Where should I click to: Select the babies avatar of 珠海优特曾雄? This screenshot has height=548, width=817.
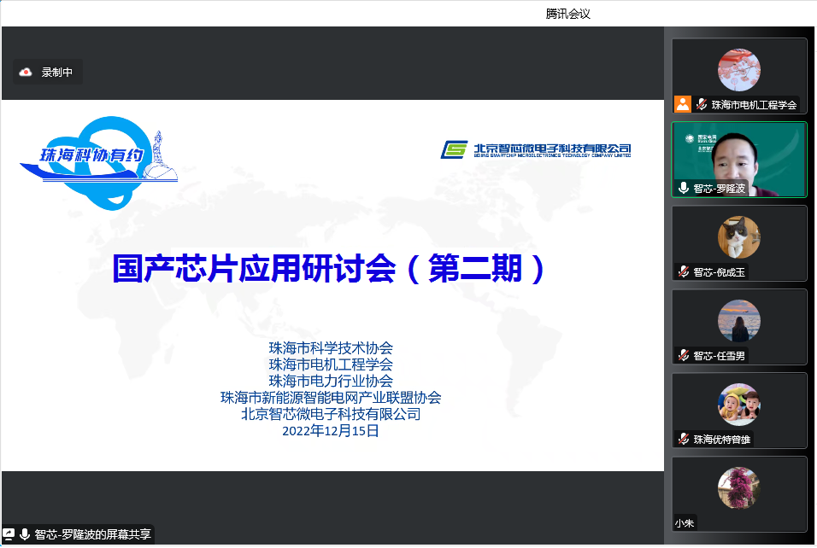coord(739,405)
